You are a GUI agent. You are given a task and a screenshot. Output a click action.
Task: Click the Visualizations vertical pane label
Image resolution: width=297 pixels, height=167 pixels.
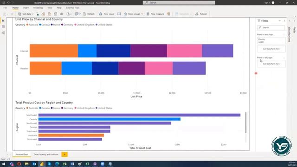pyautogui.click(x=289, y=34)
